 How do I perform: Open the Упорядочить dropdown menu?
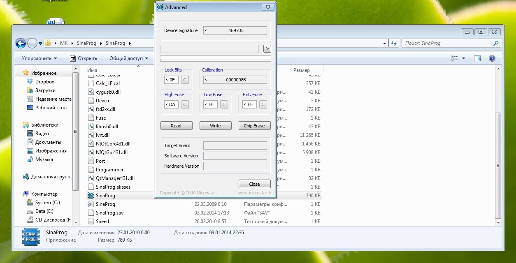(x=40, y=58)
